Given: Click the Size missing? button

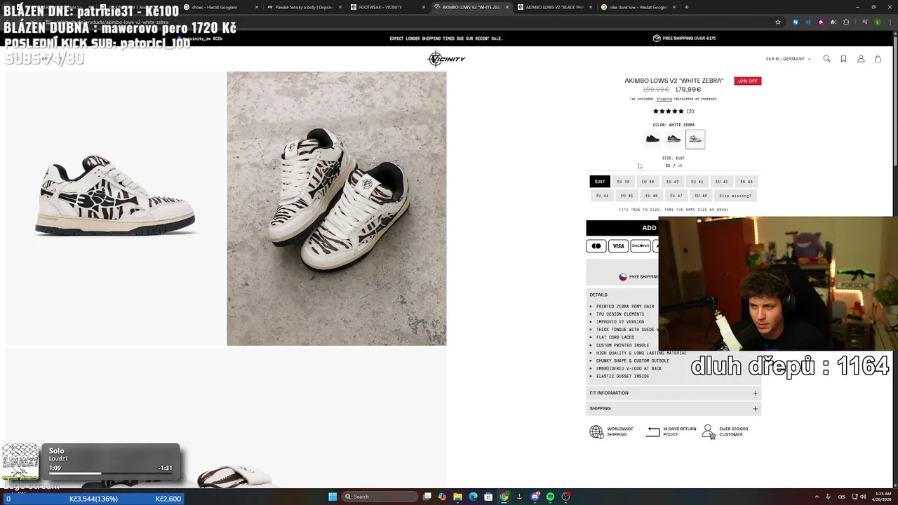Looking at the screenshot, I should 735,196.
